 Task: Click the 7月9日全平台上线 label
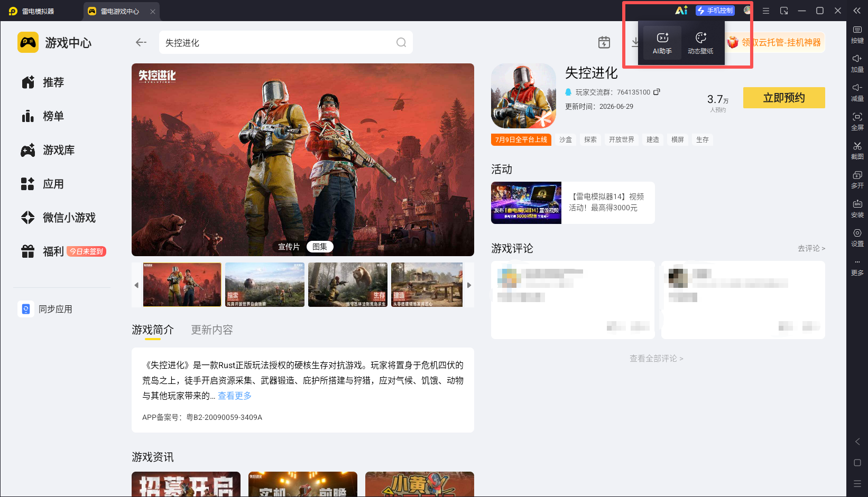tap(521, 139)
